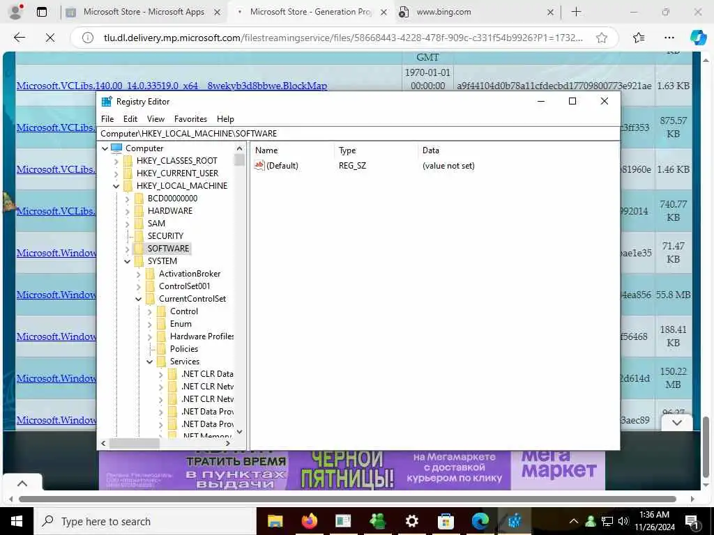Add this page to favorites
Screen dimensions: 714x535
point(602,38)
